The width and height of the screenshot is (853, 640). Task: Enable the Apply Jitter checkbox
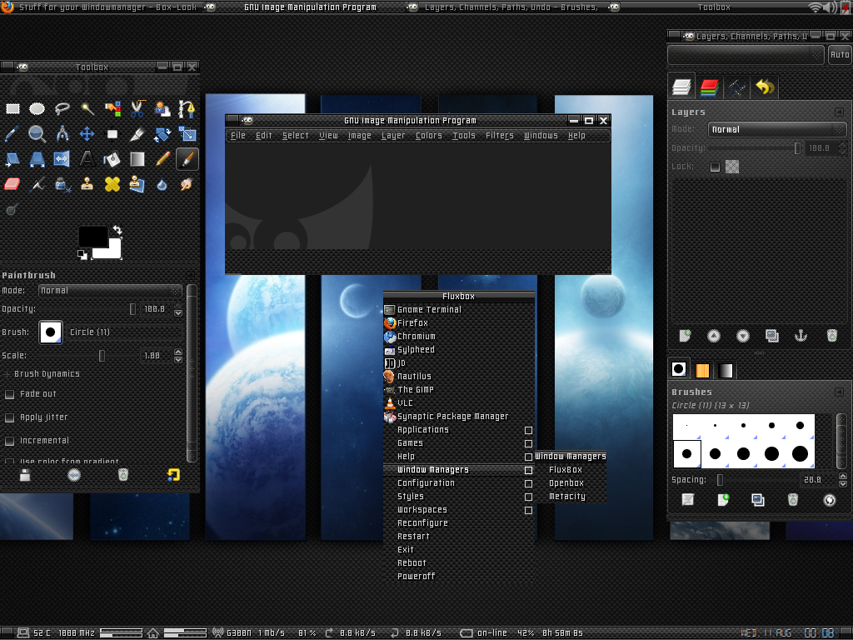pyautogui.click(x=9, y=417)
